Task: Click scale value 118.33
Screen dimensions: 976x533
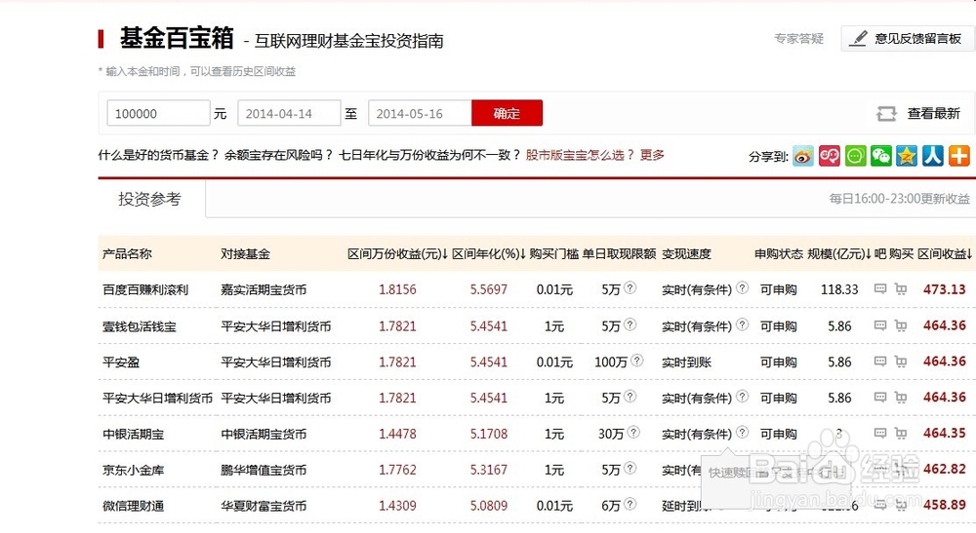Action: point(839,289)
